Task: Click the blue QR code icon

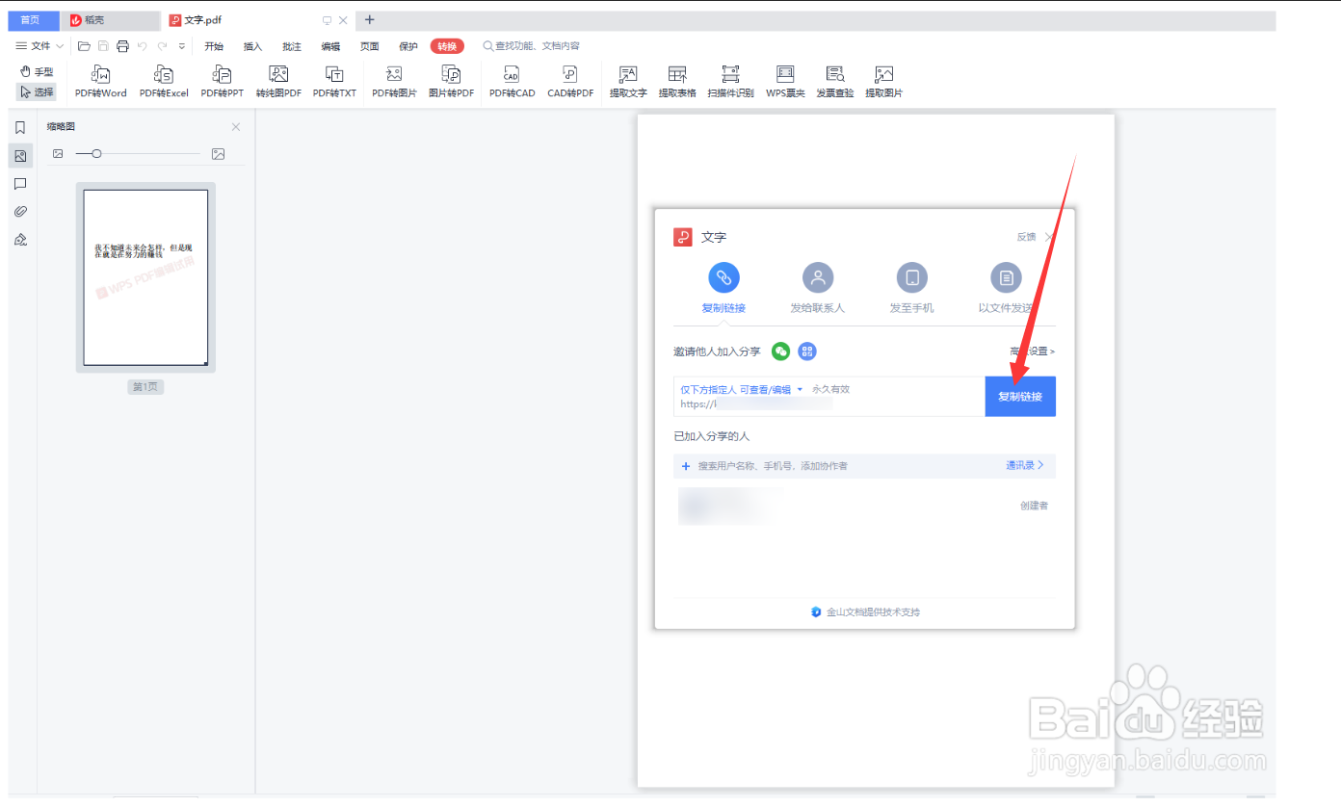Action: [x=807, y=351]
